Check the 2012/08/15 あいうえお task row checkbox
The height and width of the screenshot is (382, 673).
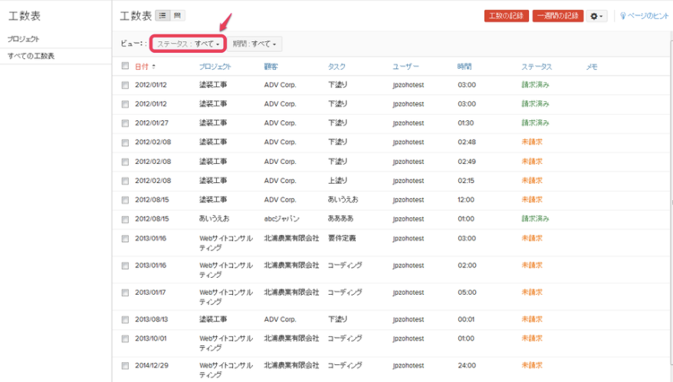tap(125, 200)
